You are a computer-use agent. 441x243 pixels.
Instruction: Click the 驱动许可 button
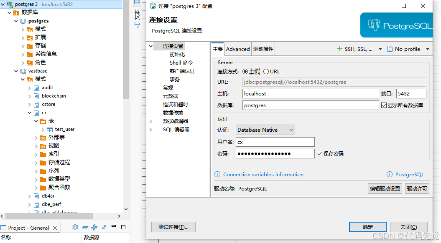[417, 189]
